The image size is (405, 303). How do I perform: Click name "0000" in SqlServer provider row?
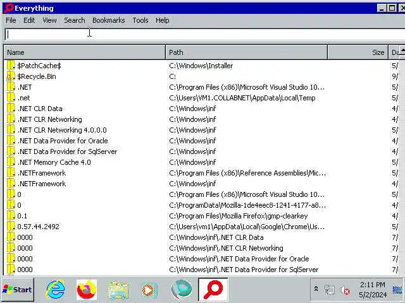(x=25, y=270)
